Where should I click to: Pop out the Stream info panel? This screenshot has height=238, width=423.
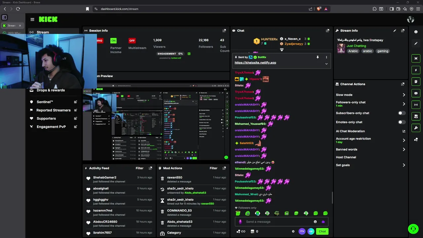(403, 30)
